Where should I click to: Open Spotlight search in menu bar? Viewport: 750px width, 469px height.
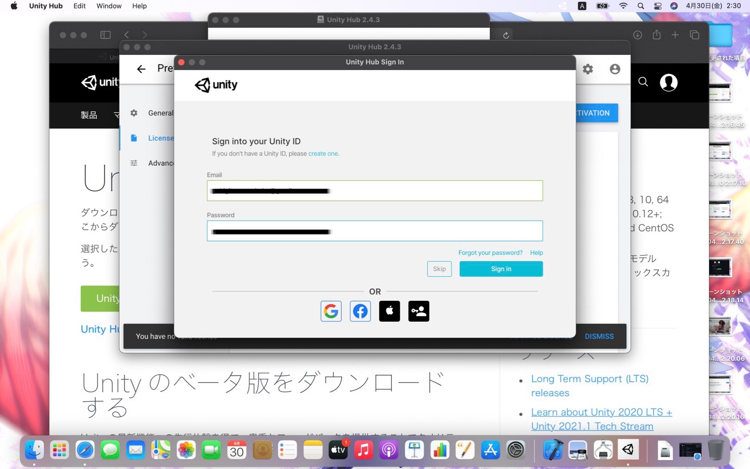[641, 6]
